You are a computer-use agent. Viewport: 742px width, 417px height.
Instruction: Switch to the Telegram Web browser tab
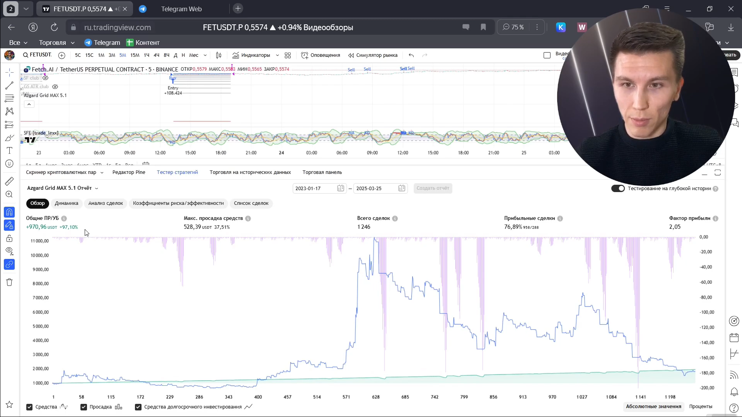coord(181,9)
